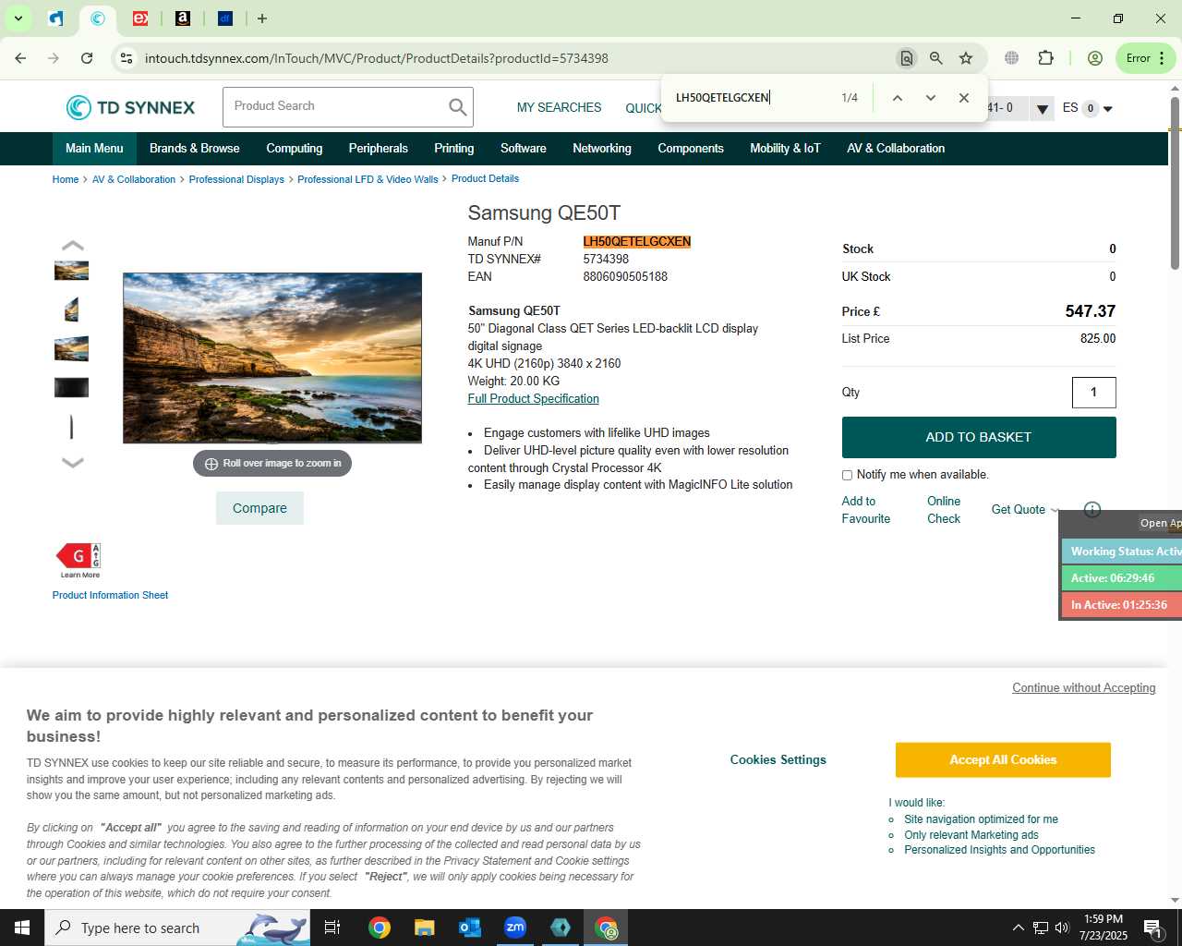Tick the Notify me when available checkbox
Screen dimensions: 1182x946
coord(847,475)
